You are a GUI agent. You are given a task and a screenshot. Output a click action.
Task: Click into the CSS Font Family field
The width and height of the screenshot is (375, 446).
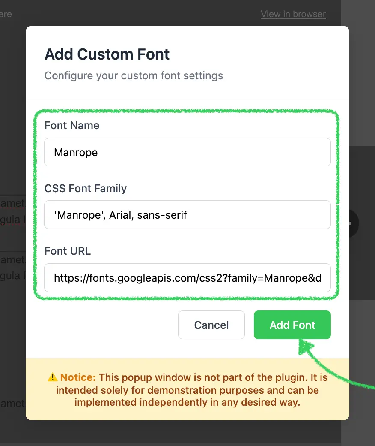point(187,215)
